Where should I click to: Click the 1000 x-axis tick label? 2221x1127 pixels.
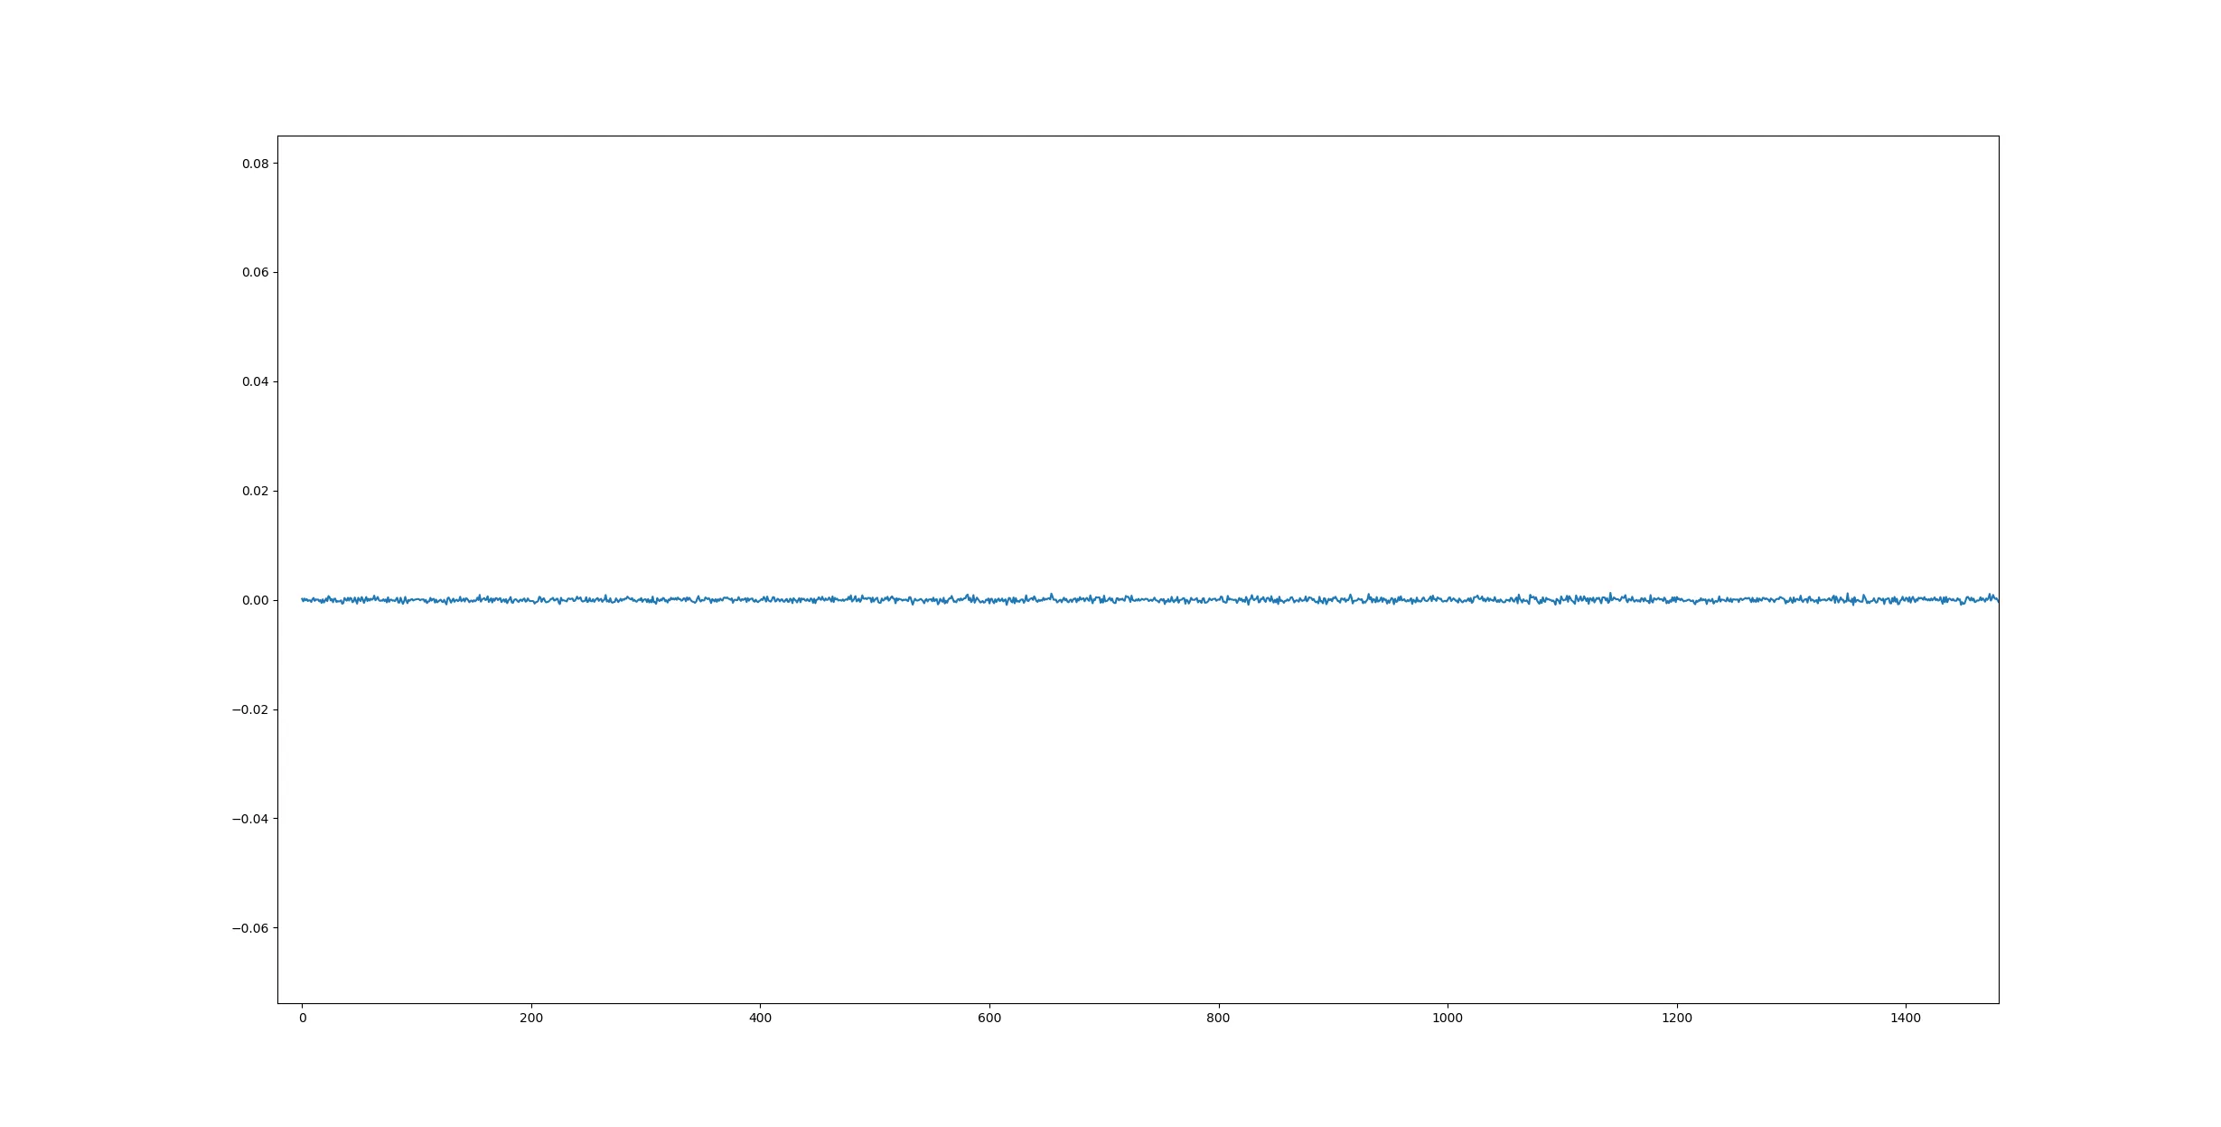tap(1448, 1019)
